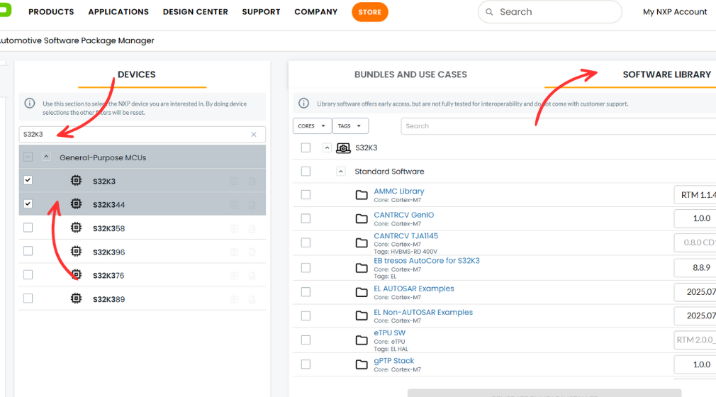This screenshot has width=716, height=397.
Task: Uncheck the S32K344 device checkbox
Action: pyautogui.click(x=28, y=203)
